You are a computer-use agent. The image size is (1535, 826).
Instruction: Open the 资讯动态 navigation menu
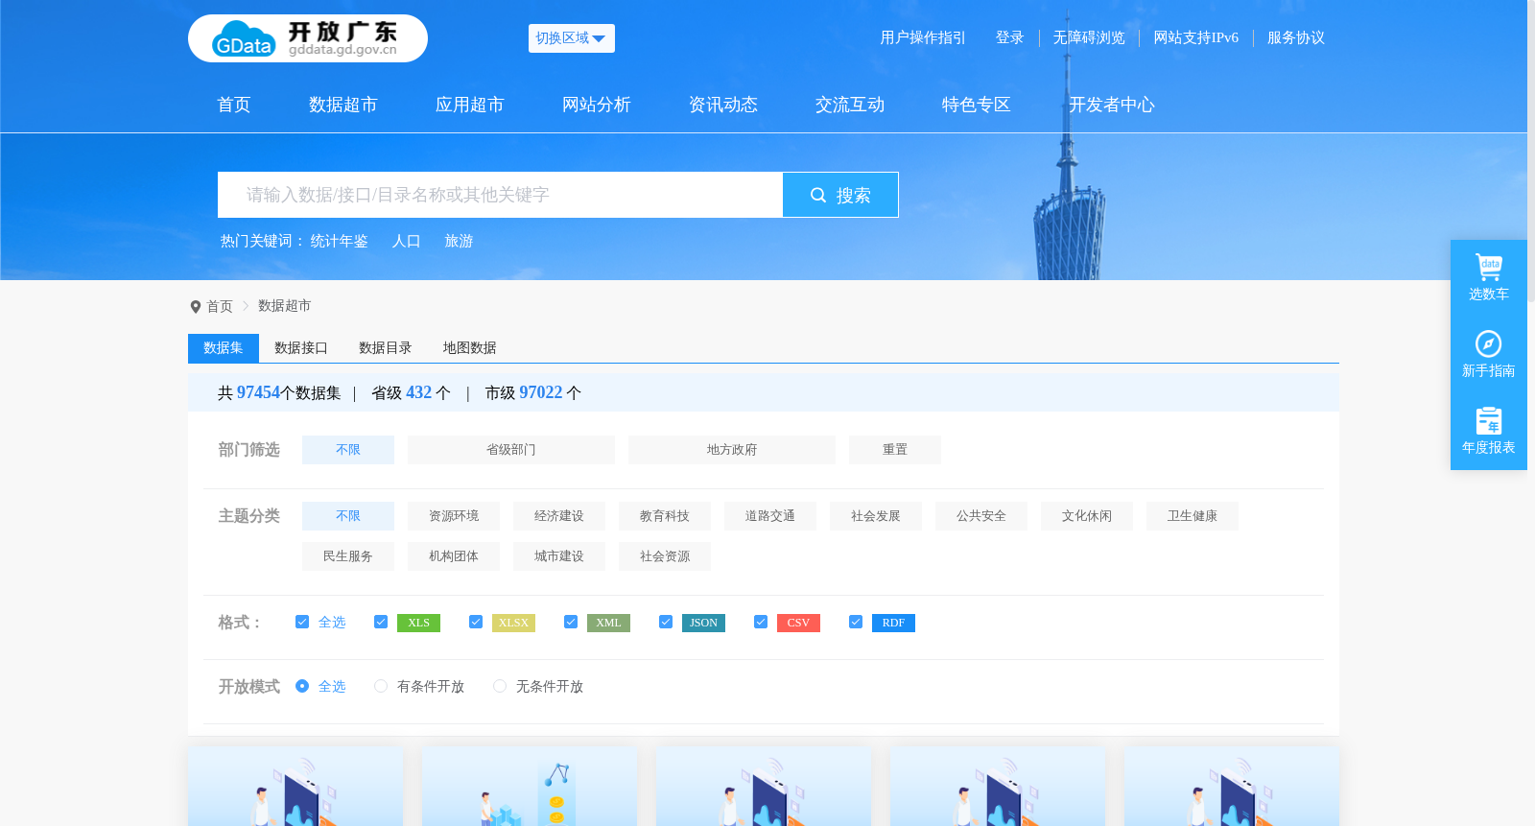pyautogui.click(x=723, y=105)
